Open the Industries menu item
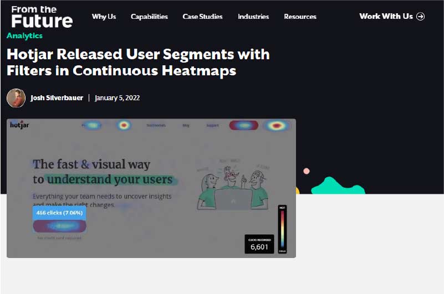The image size is (444, 294). 253,17
